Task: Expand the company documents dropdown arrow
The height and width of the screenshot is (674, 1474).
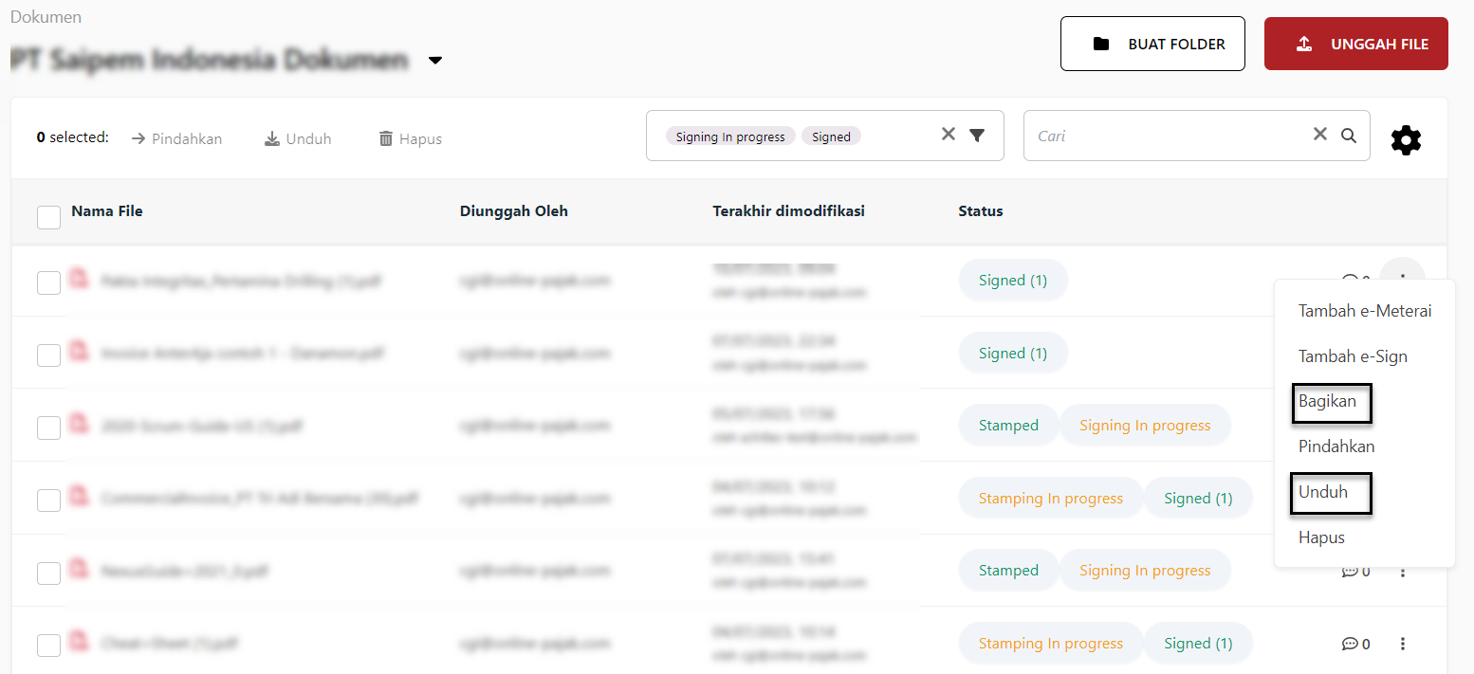Action: tap(435, 61)
